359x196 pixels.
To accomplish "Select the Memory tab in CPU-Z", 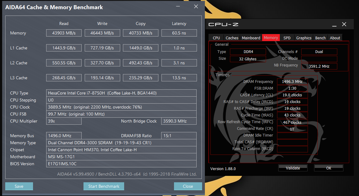I will (x=271, y=38).
